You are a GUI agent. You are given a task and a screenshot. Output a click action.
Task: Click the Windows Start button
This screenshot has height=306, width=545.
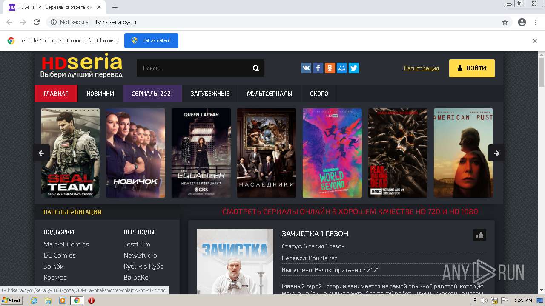11,300
